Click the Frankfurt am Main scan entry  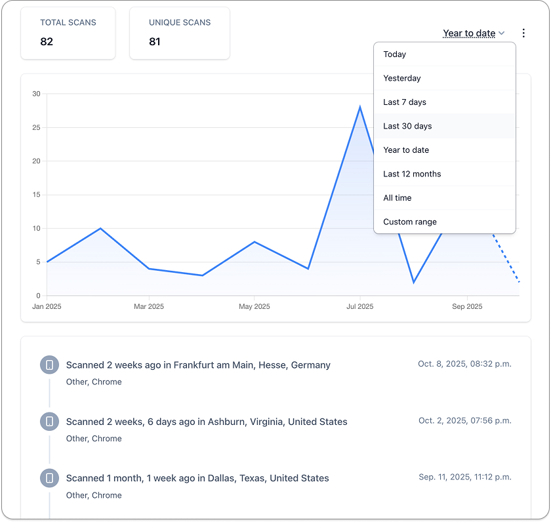198,365
